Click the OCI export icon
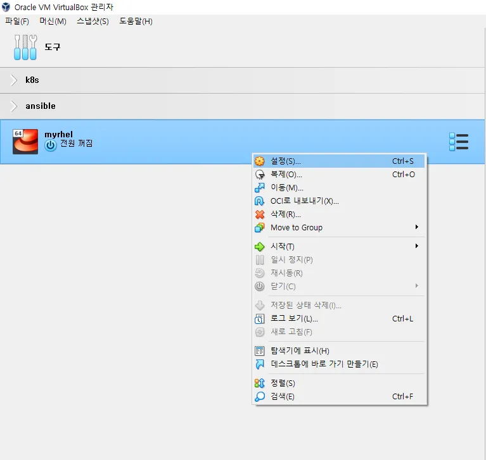 [259, 201]
